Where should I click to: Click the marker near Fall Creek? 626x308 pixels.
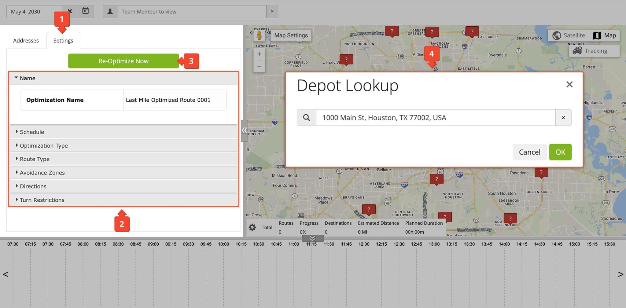tap(472, 32)
